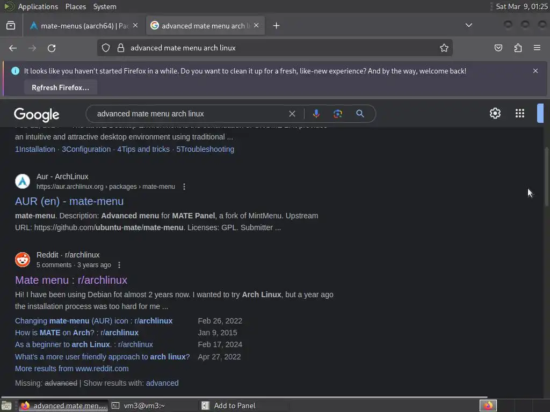Click the Google logo
Screen dimensions: 550x412
click(37, 115)
